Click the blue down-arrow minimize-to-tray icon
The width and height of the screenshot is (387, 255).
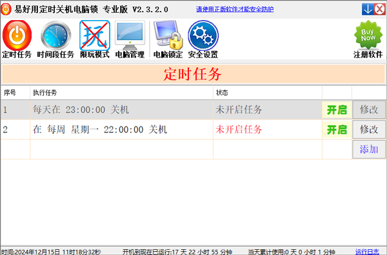pos(368,10)
